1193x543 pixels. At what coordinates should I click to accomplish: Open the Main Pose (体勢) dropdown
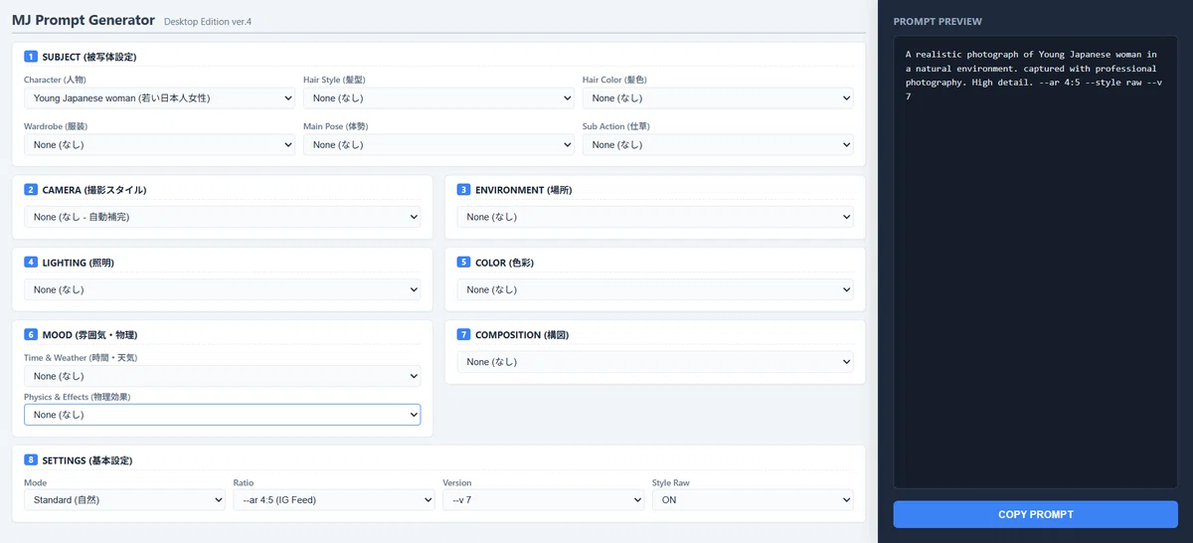(438, 145)
